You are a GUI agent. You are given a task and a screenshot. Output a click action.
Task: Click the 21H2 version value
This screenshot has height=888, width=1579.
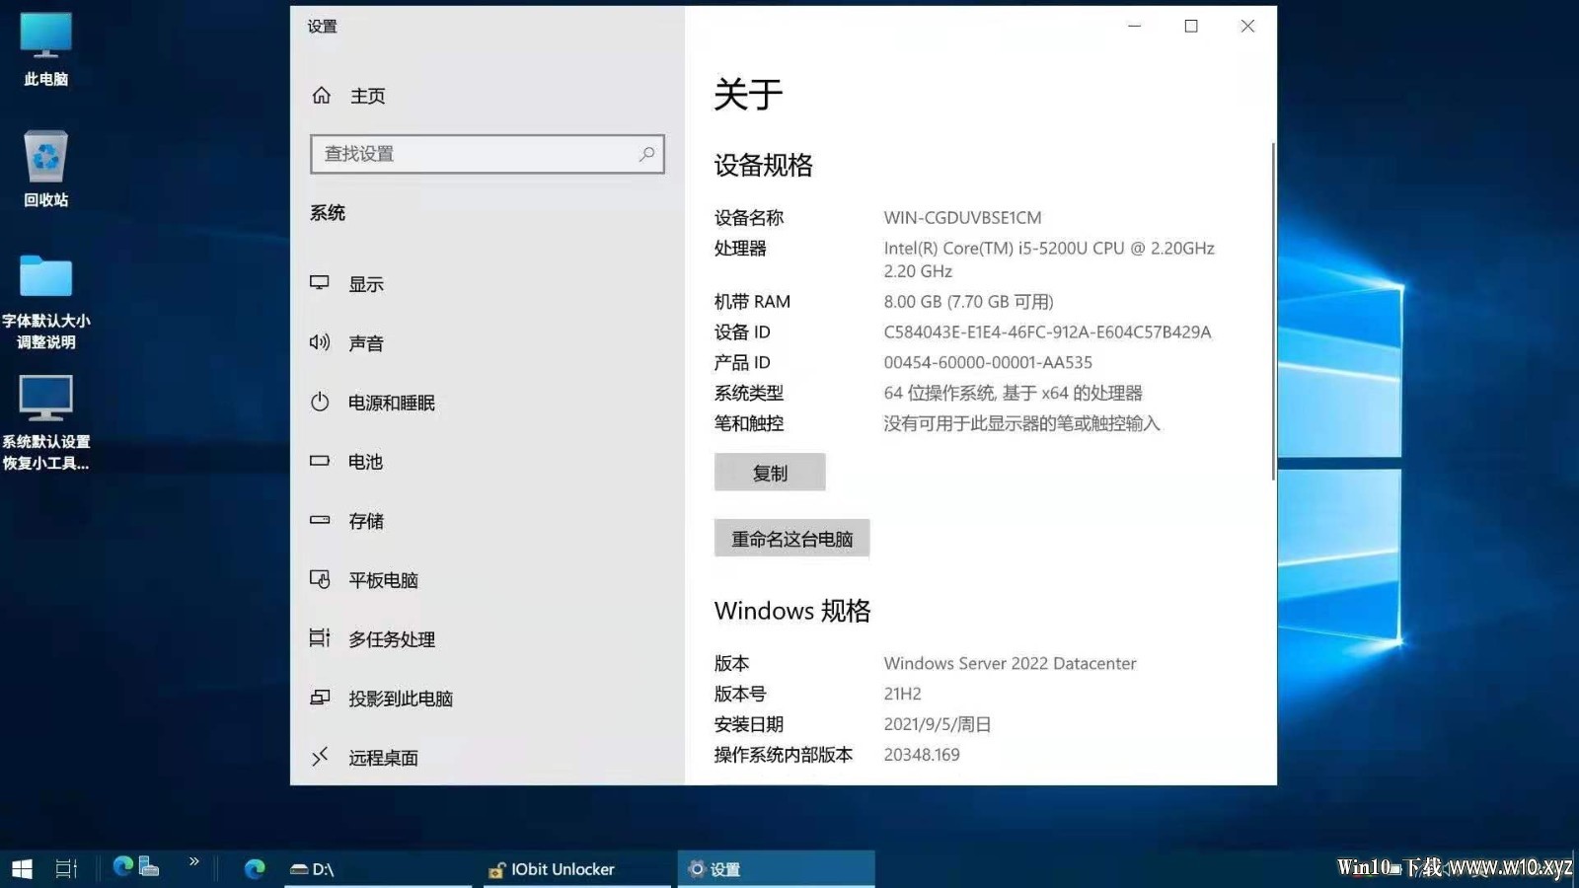(902, 694)
